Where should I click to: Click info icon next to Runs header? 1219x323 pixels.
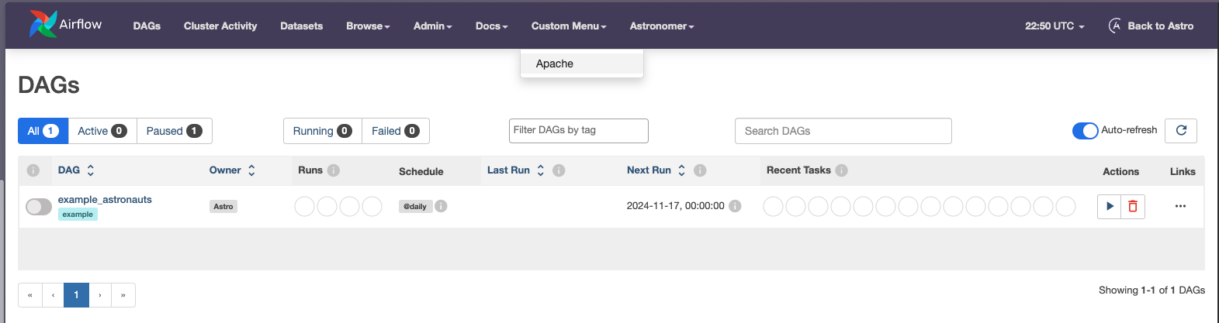click(334, 170)
